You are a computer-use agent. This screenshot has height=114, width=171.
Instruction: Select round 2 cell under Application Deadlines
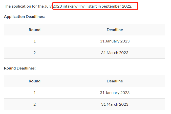(x=34, y=53)
